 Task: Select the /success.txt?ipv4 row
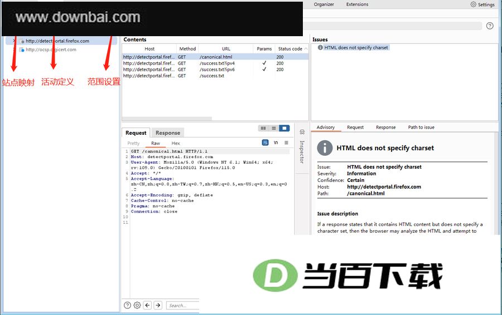(215, 63)
